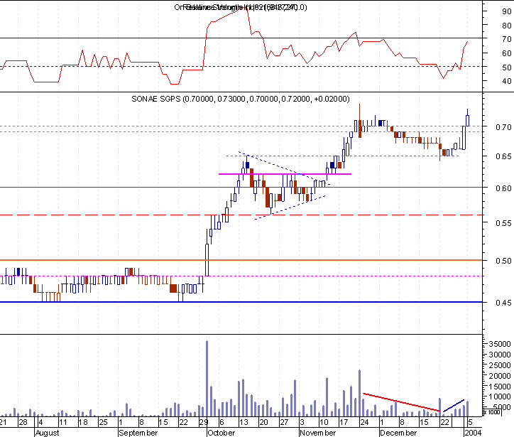
Task: Click the red declining trendline on volume bars
Action: 402,402
